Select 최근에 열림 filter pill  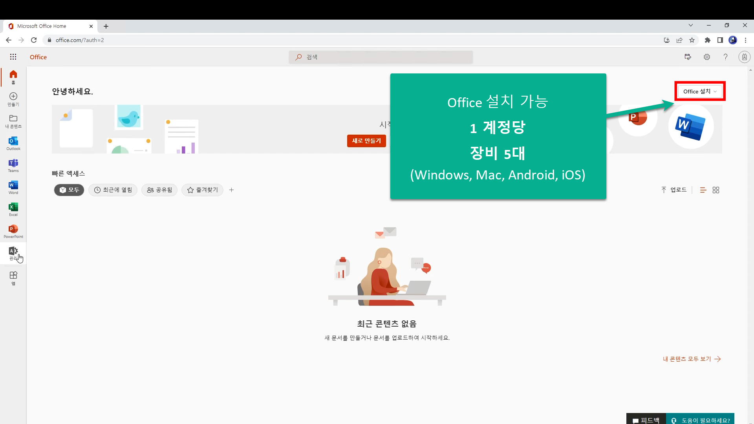pyautogui.click(x=113, y=190)
